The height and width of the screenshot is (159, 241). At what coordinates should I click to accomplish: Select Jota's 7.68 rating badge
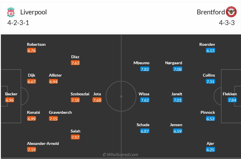pos(97,100)
